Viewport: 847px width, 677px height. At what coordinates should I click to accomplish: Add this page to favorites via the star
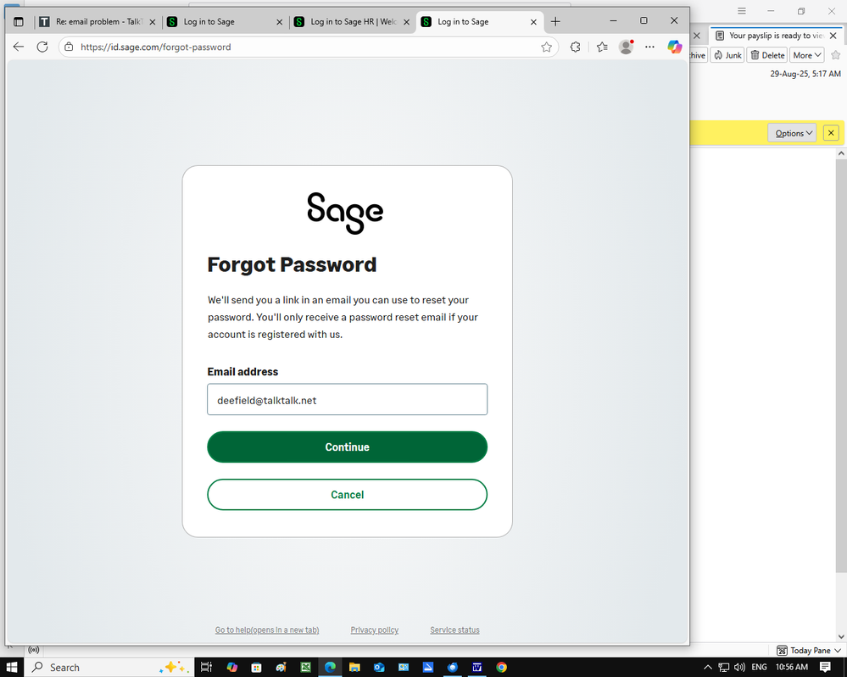(x=547, y=47)
